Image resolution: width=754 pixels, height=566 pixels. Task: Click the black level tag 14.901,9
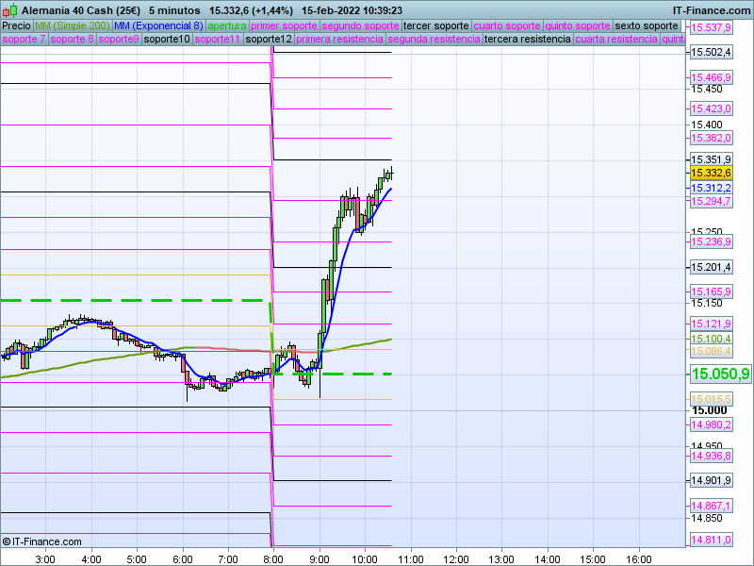[x=711, y=480]
